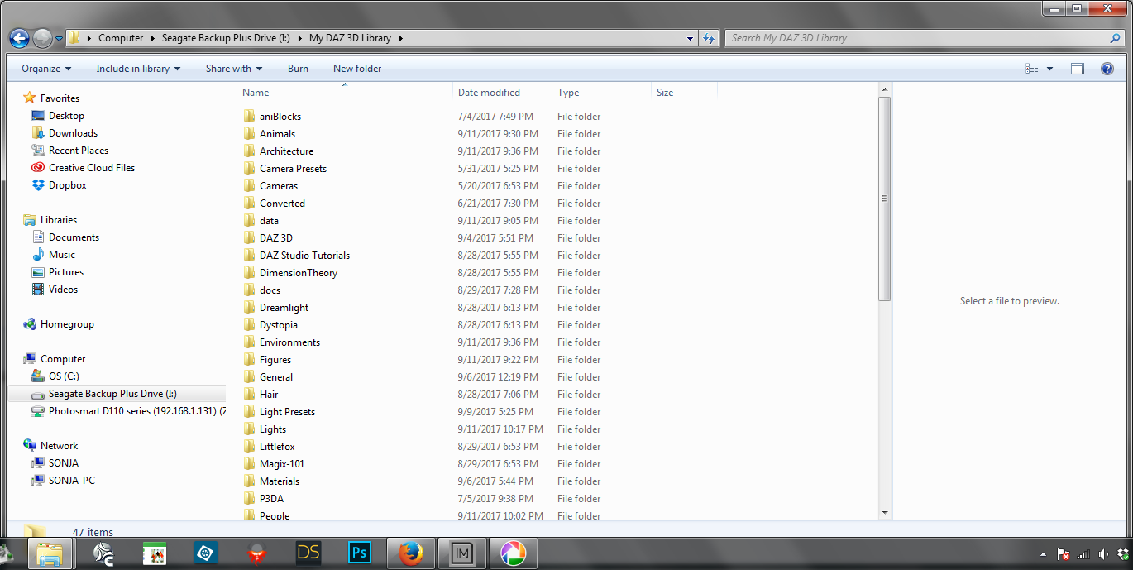Open Picasa from the taskbar

[x=514, y=553]
